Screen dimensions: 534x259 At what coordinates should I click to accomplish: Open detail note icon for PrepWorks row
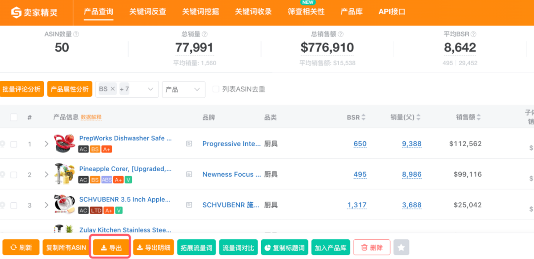(189, 144)
